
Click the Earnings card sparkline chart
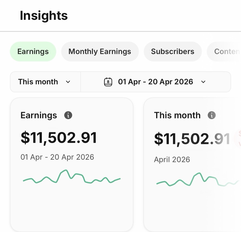point(71,177)
